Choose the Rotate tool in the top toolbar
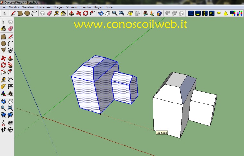The image size is (244, 156). [85, 13]
